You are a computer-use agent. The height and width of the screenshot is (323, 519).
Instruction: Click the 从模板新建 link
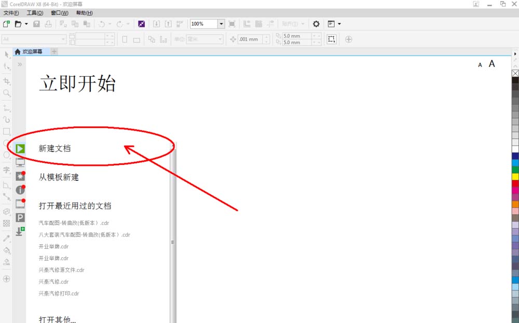[x=59, y=177]
